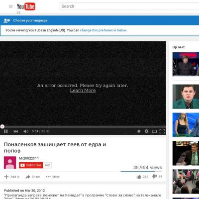
Task: Open the Add to playlist menu
Action: point(12,177)
